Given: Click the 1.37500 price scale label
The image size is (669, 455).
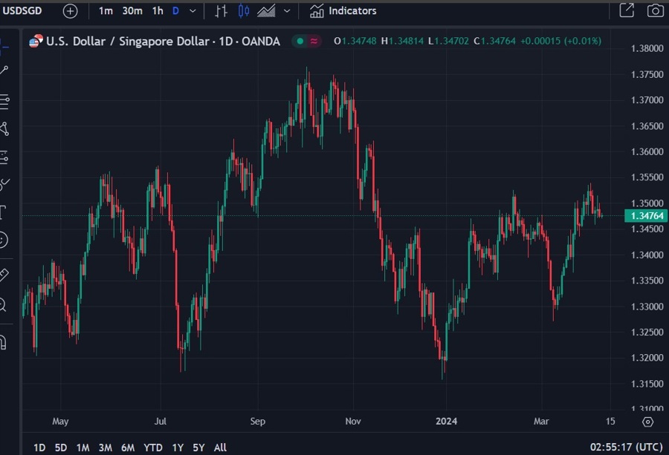Looking at the screenshot, I should [x=647, y=74].
